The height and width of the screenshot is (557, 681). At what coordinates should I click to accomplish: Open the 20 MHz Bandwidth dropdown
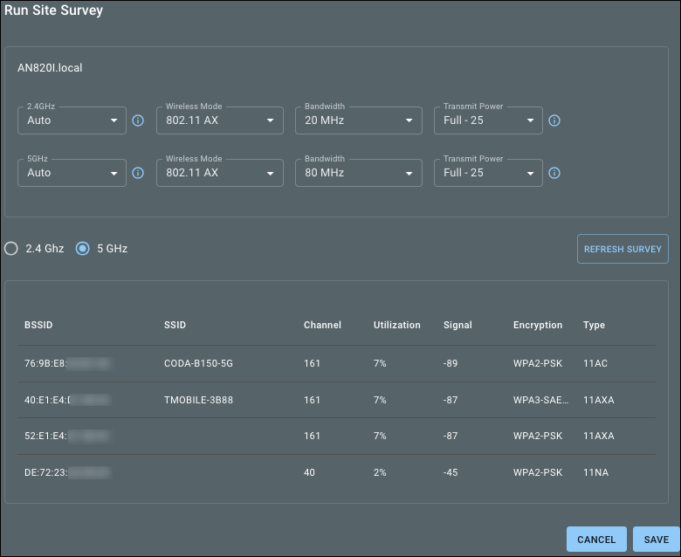[x=359, y=120]
